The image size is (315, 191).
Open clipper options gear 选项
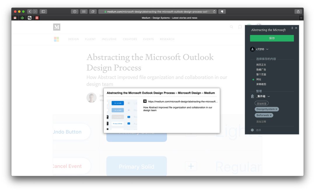click(x=256, y=130)
